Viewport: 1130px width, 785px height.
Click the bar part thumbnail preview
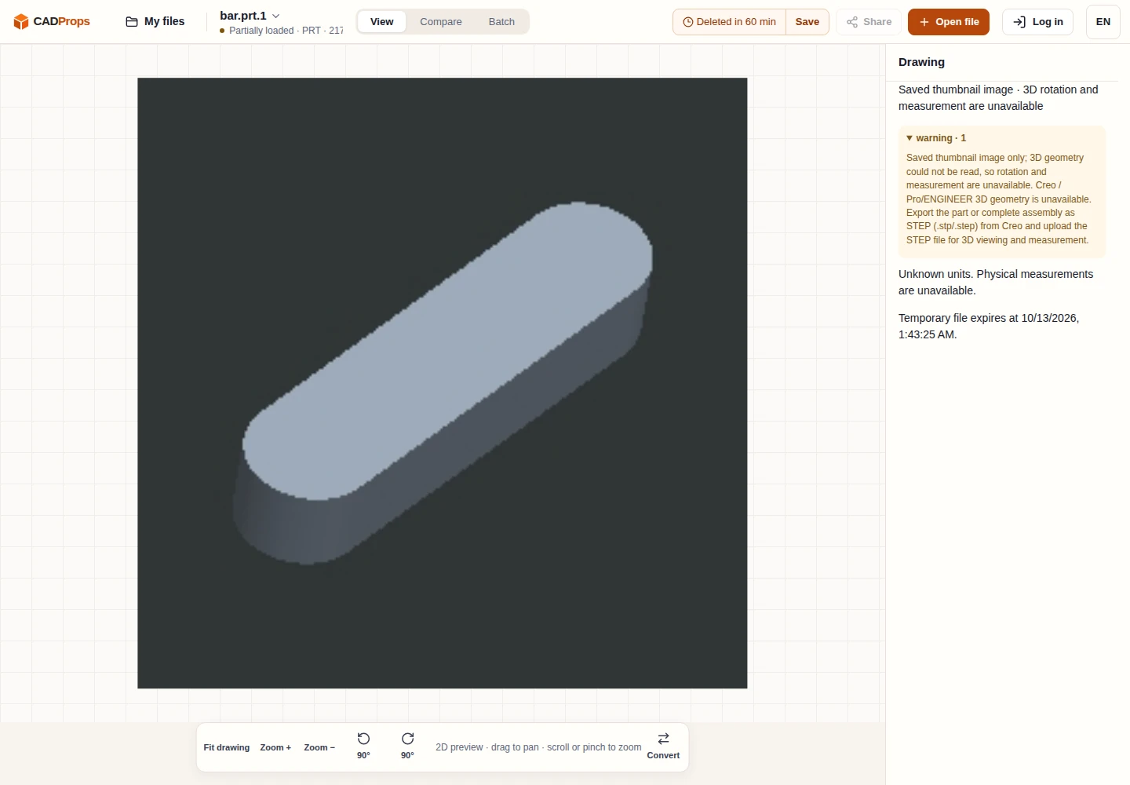click(x=443, y=383)
